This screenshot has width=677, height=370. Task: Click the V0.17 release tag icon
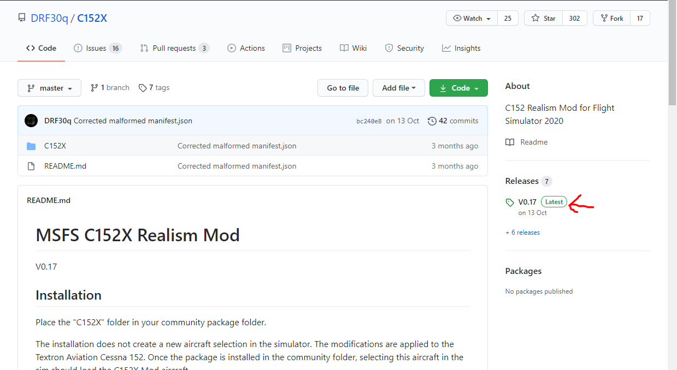point(510,202)
